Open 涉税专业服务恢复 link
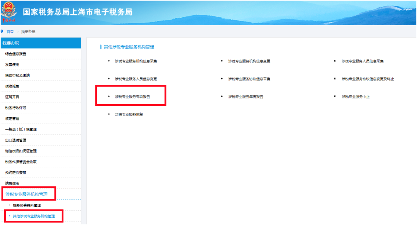The width and height of the screenshot is (417, 225). point(129,115)
